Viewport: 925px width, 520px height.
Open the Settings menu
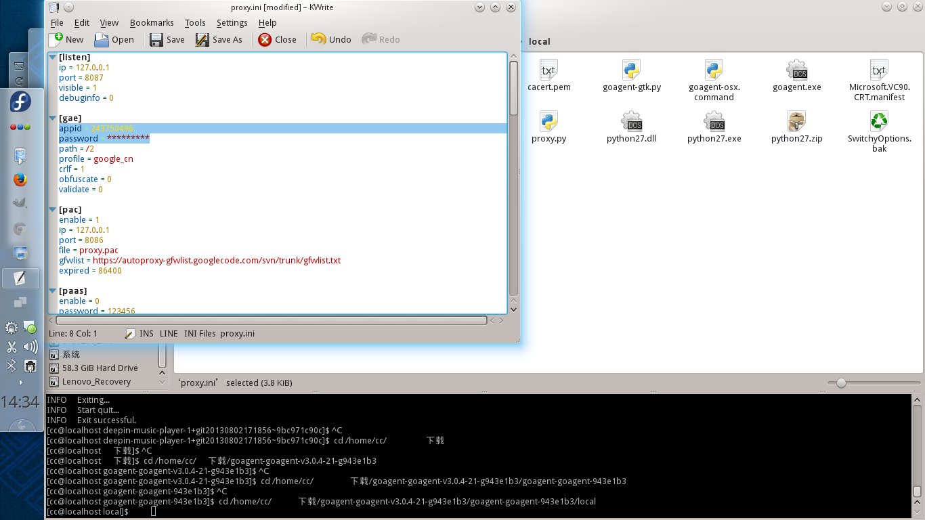(x=232, y=22)
